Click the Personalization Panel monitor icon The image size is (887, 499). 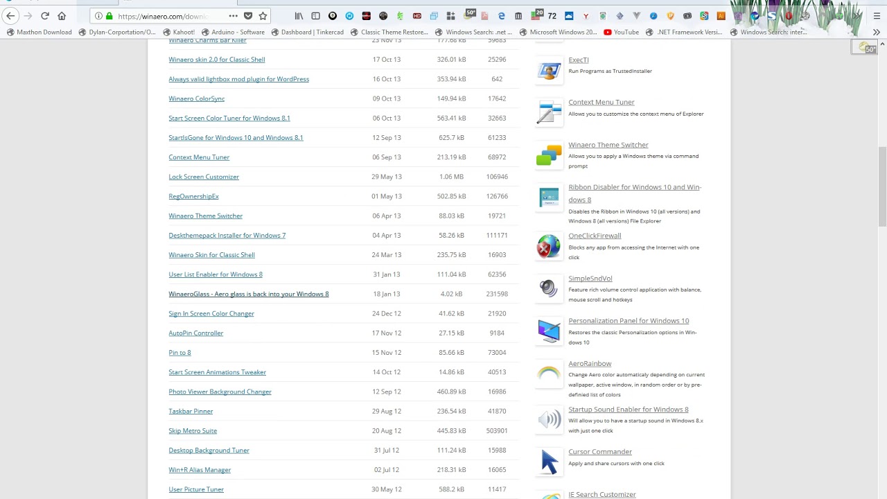click(549, 331)
